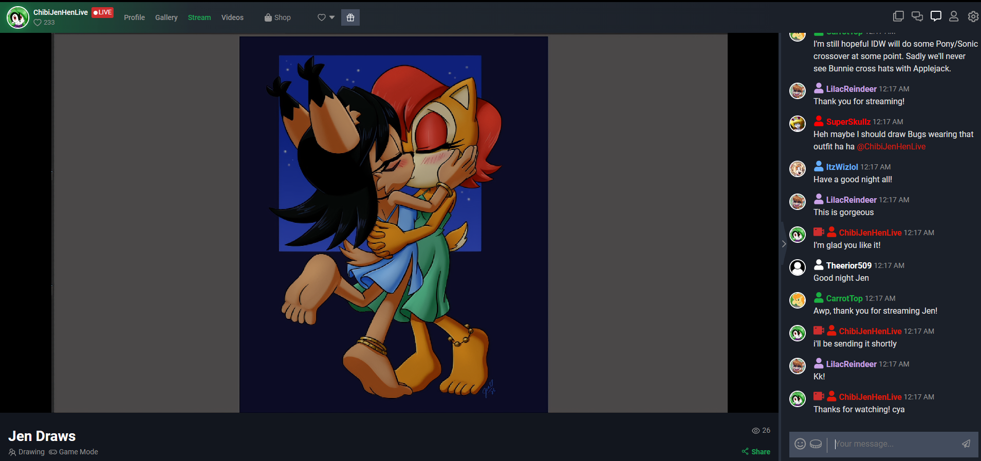
Task: Open the ChibiJenHenLive channel avatar
Action: (17, 17)
